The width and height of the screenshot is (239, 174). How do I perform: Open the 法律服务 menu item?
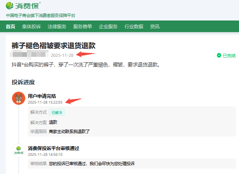pyautogui.click(x=57, y=27)
